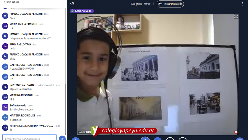This screenshot has width=248, height=140.
Task: Click Juan Pablo Yaya's avatar icon
Action: coord(5,46)
